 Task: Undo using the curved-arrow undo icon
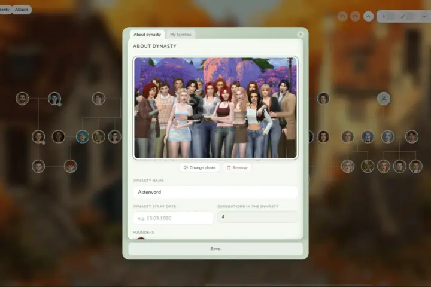342,17
